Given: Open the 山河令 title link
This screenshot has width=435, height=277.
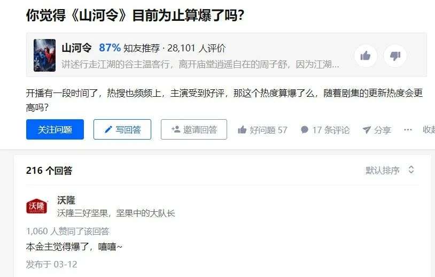Looking at the screenshot, I should click(76, 48).
